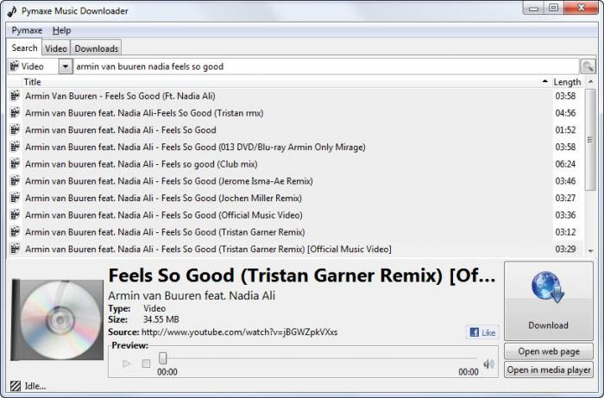The image size is (604, 398).
Task: Click the 'Idle...' status text
Action: [35, 386]
